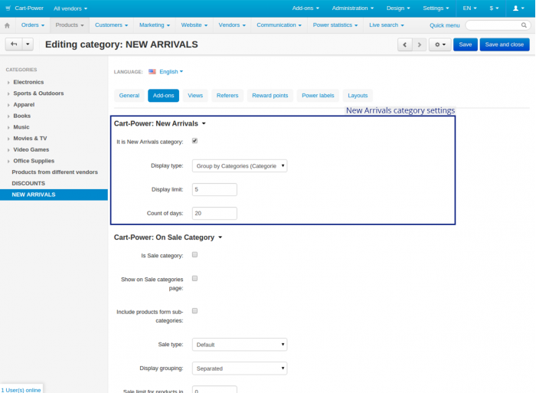The width and height of the screenshot is (536, 393).
Task: Open the $ currency menu
Action: pyautogui.click(x=494, y=8)
